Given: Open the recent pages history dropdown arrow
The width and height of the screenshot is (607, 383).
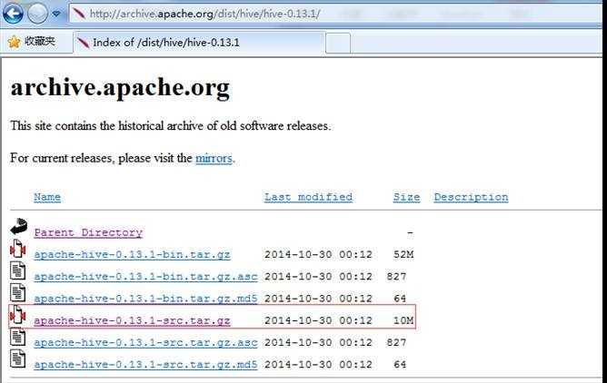Looking at the screenshot, I should (56, 14).
